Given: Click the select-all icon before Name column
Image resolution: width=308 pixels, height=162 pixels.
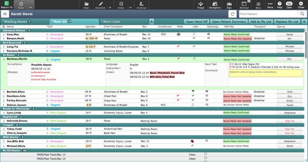Looking at the screenshot, I should (x=4, y=27).
